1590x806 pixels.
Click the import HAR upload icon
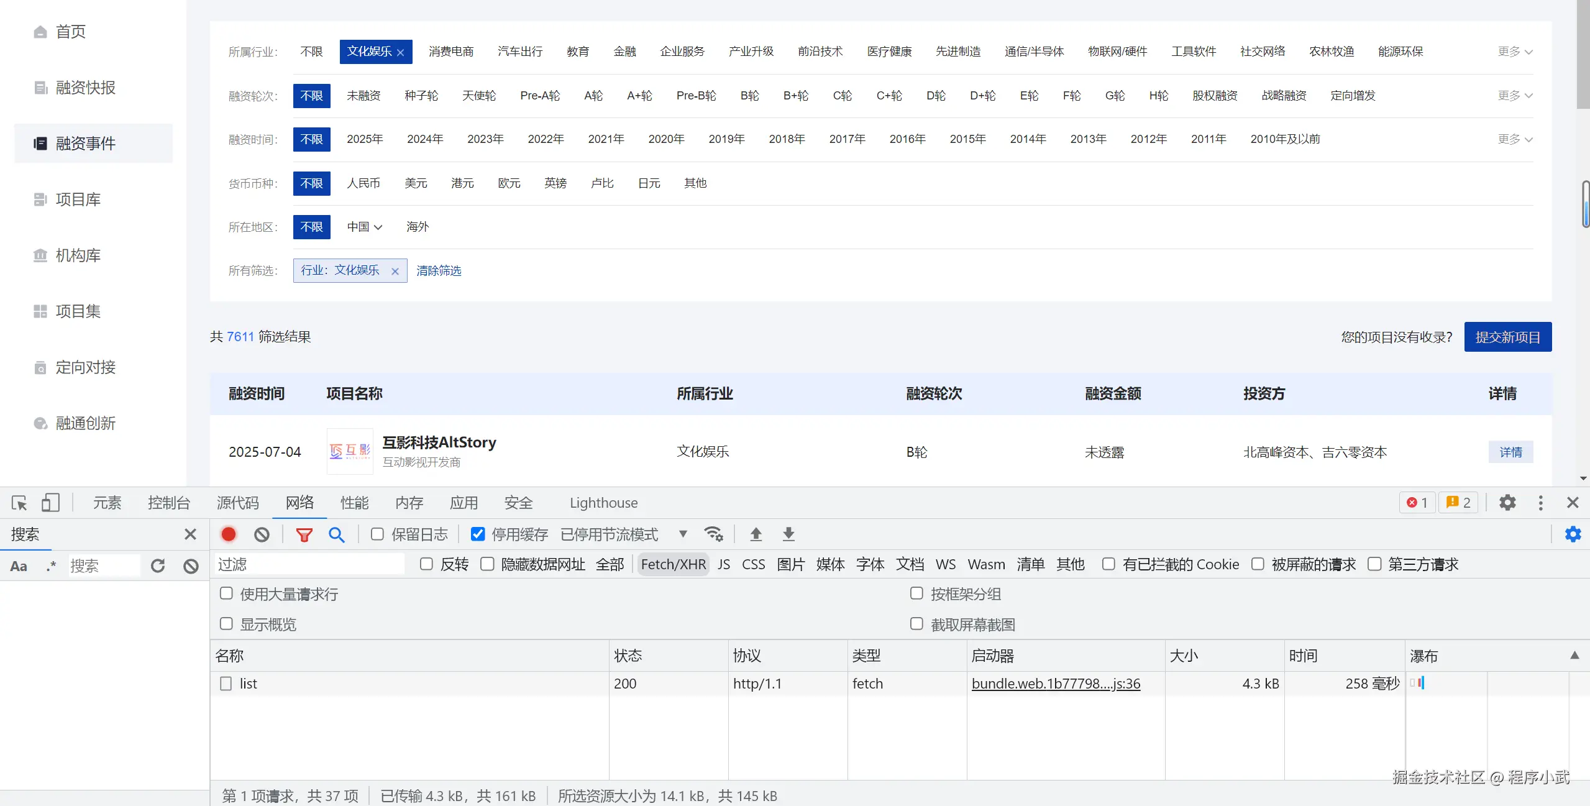(756, 534)
